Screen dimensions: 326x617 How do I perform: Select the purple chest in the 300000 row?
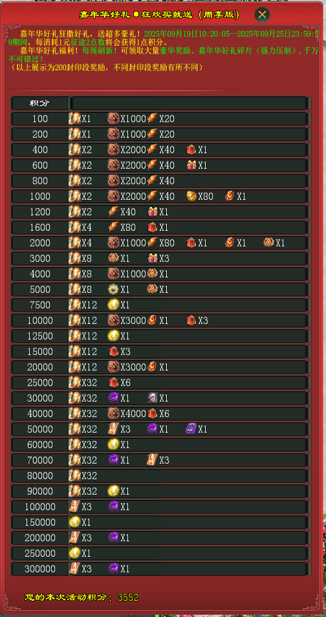[x=113, y=568]
